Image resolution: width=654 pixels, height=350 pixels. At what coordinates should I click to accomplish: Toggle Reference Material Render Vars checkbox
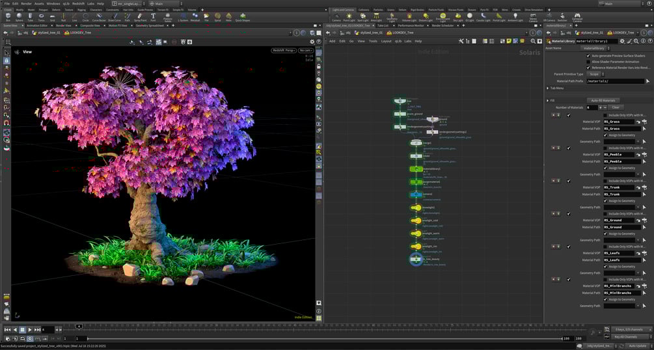588,67
